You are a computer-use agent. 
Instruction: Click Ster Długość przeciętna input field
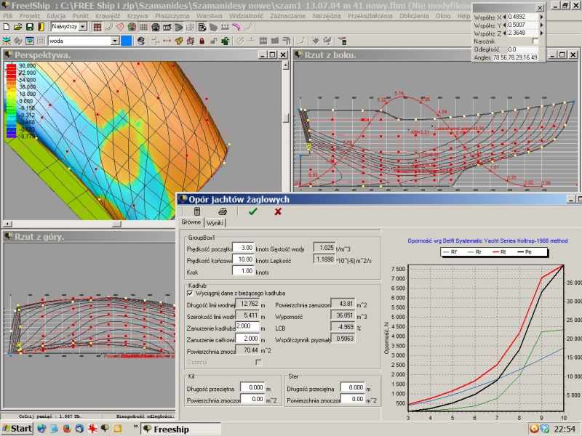353,387
